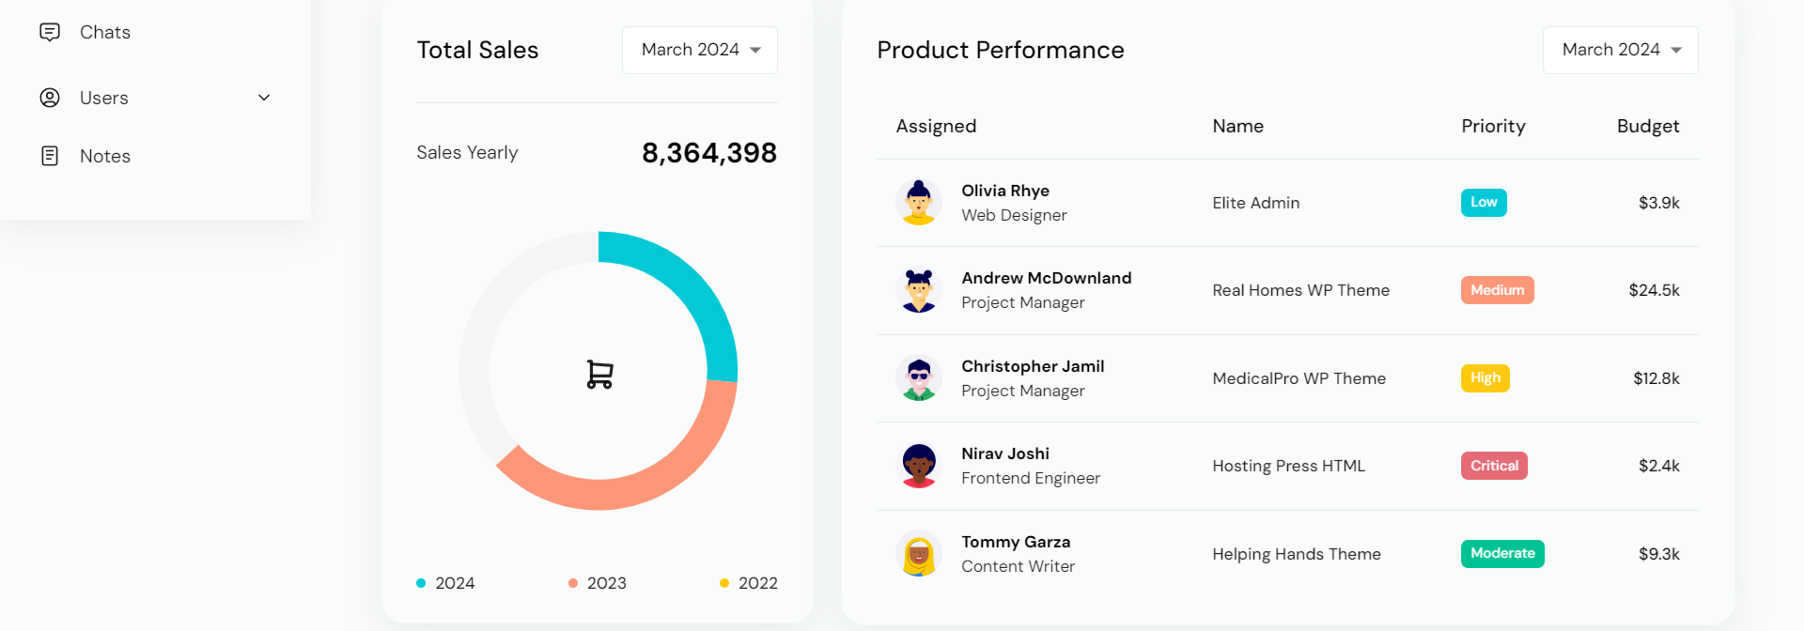Go to the Notes menu item
The width and height of the screenshot is (1804, 631).
[105, 156]
